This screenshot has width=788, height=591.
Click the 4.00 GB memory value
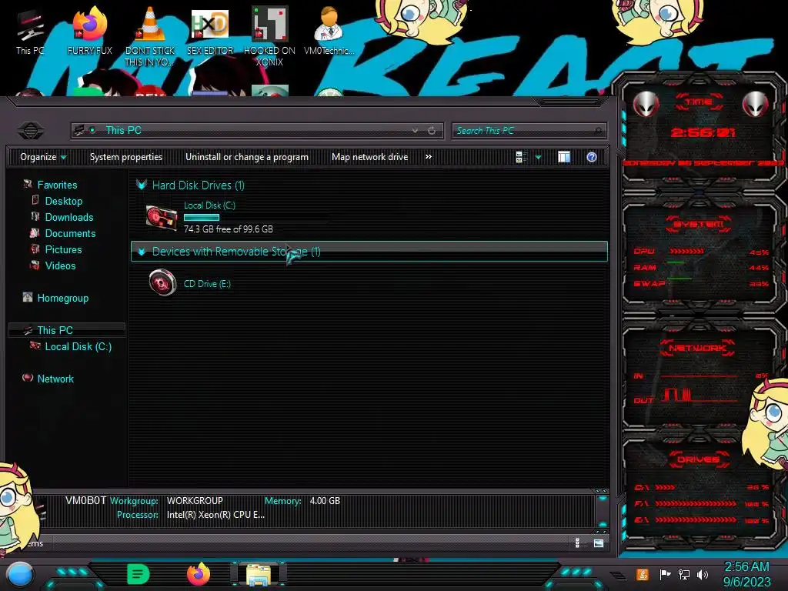coord(325,501)
